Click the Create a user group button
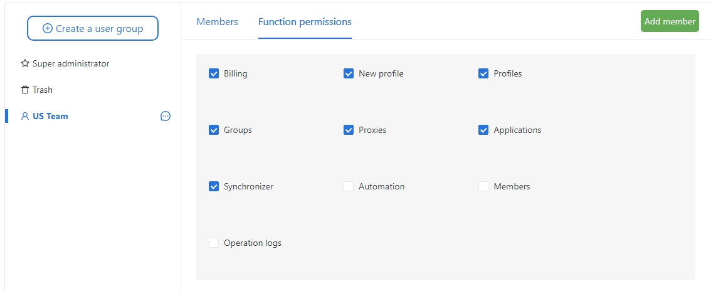The height and width of the screenshot is (291, 711). coord(93,28)
